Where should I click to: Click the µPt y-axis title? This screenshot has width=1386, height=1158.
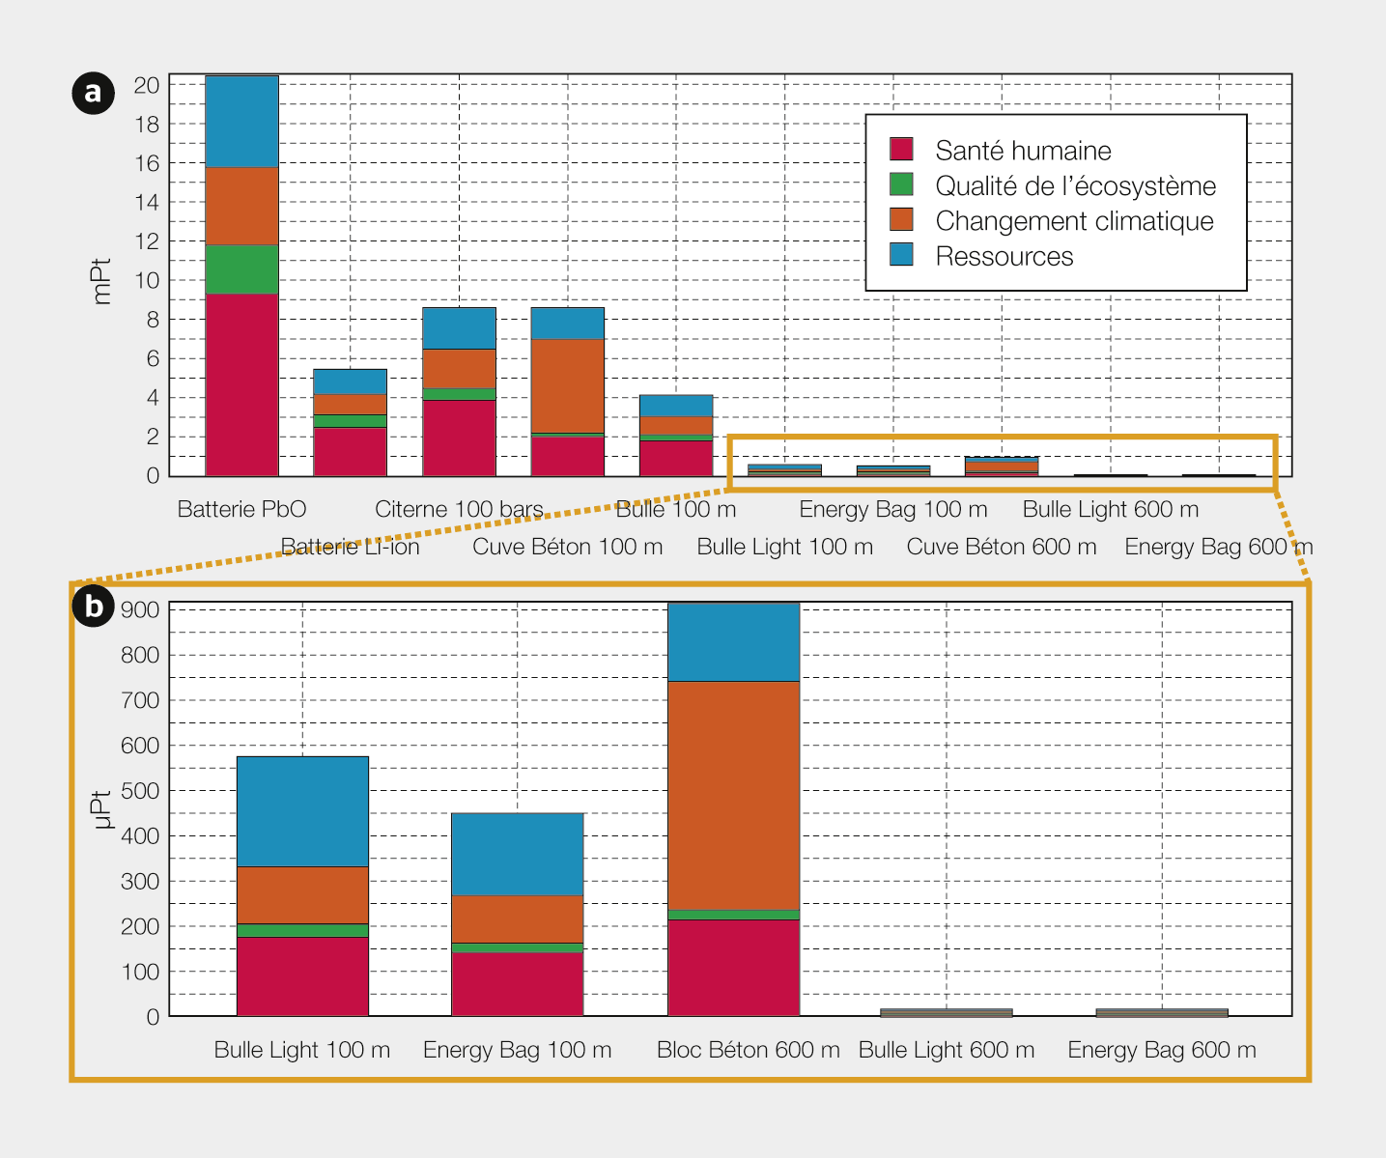[103, 809]
